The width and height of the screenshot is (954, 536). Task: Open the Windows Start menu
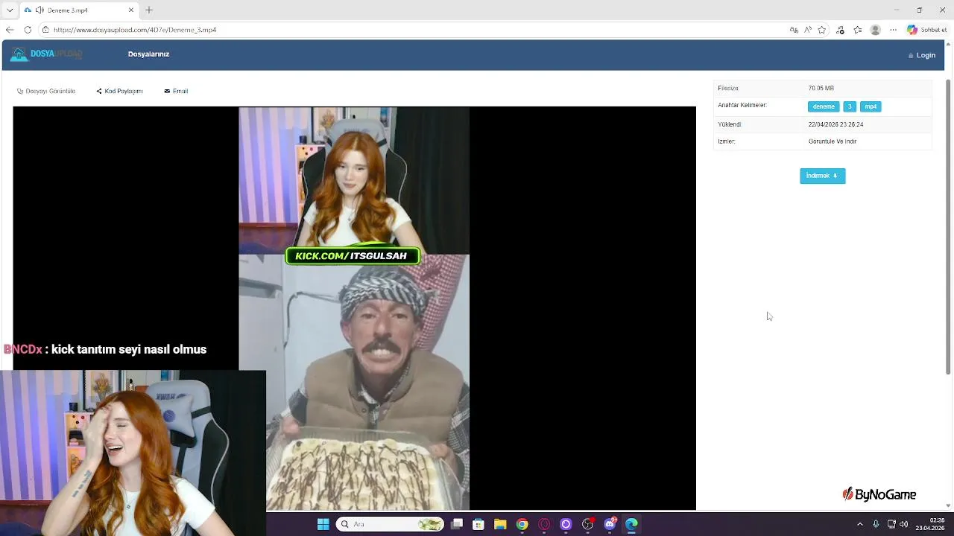323,524
